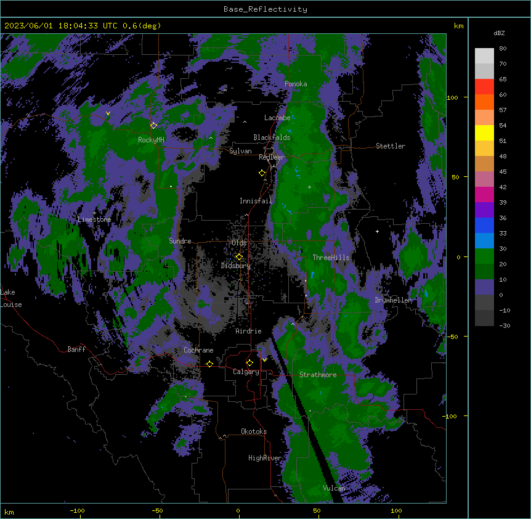The image size is (531, 519).
Task: Click the Sundre town label
Action: coord(180,241)
